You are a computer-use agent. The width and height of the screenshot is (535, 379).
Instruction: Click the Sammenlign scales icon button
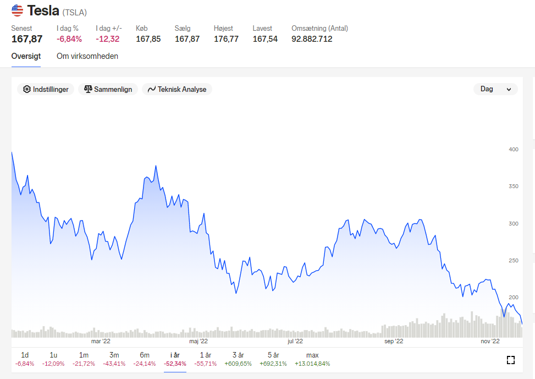(108, 89)
